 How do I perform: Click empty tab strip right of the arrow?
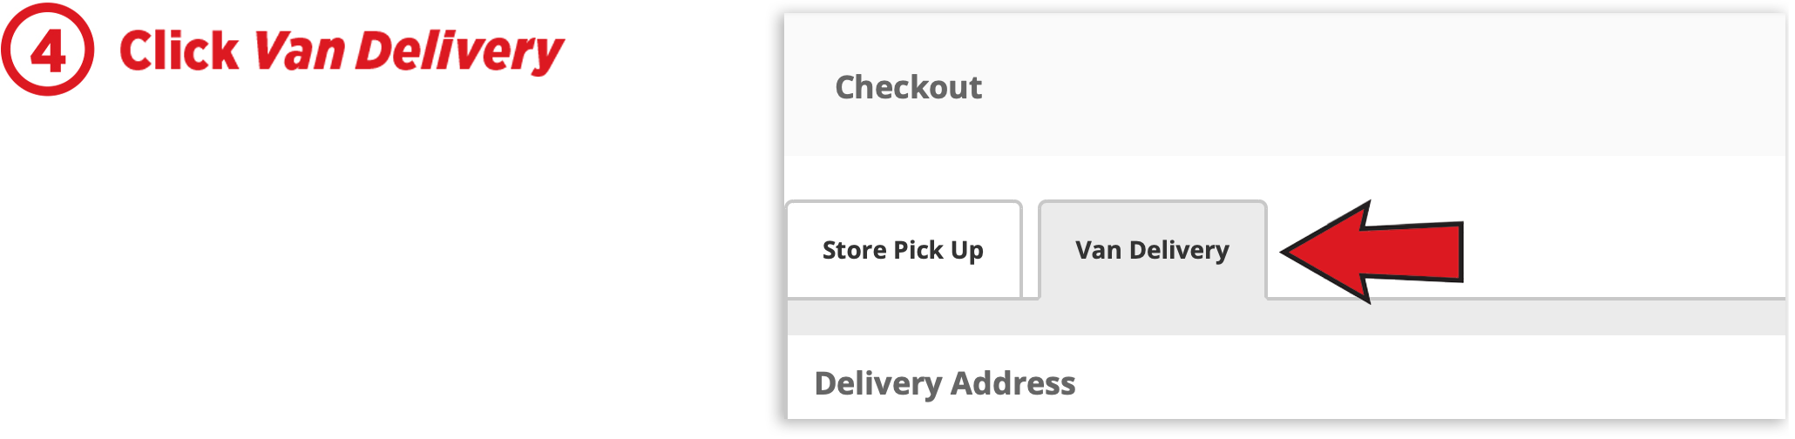[x=1621, y=252]
